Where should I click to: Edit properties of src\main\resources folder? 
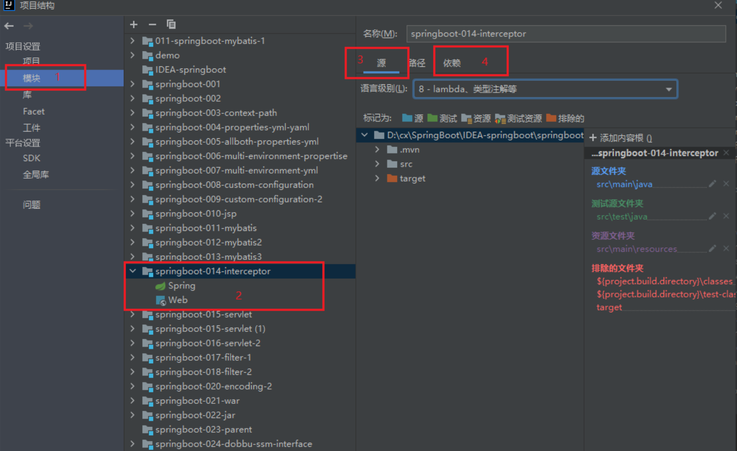[x=712, y=248]
